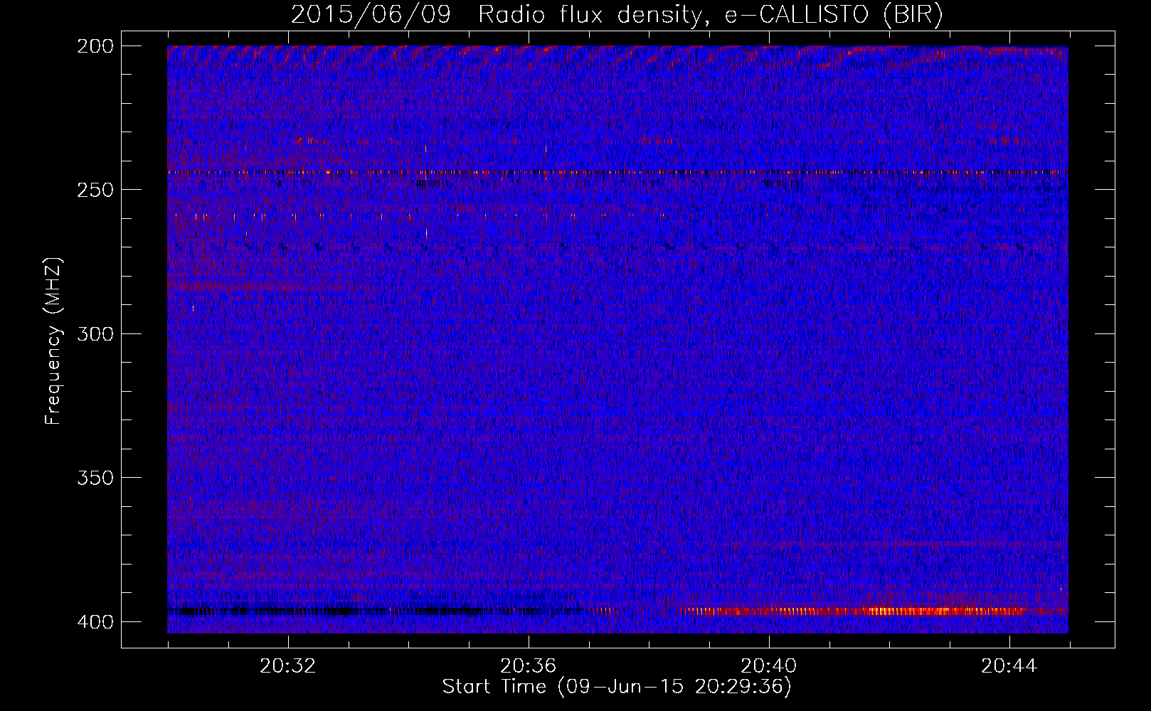Viewport: 1151px width, 711px height.
Task: Click the bright yellow-red burst near 400 MHz
Action: (875, 611)
